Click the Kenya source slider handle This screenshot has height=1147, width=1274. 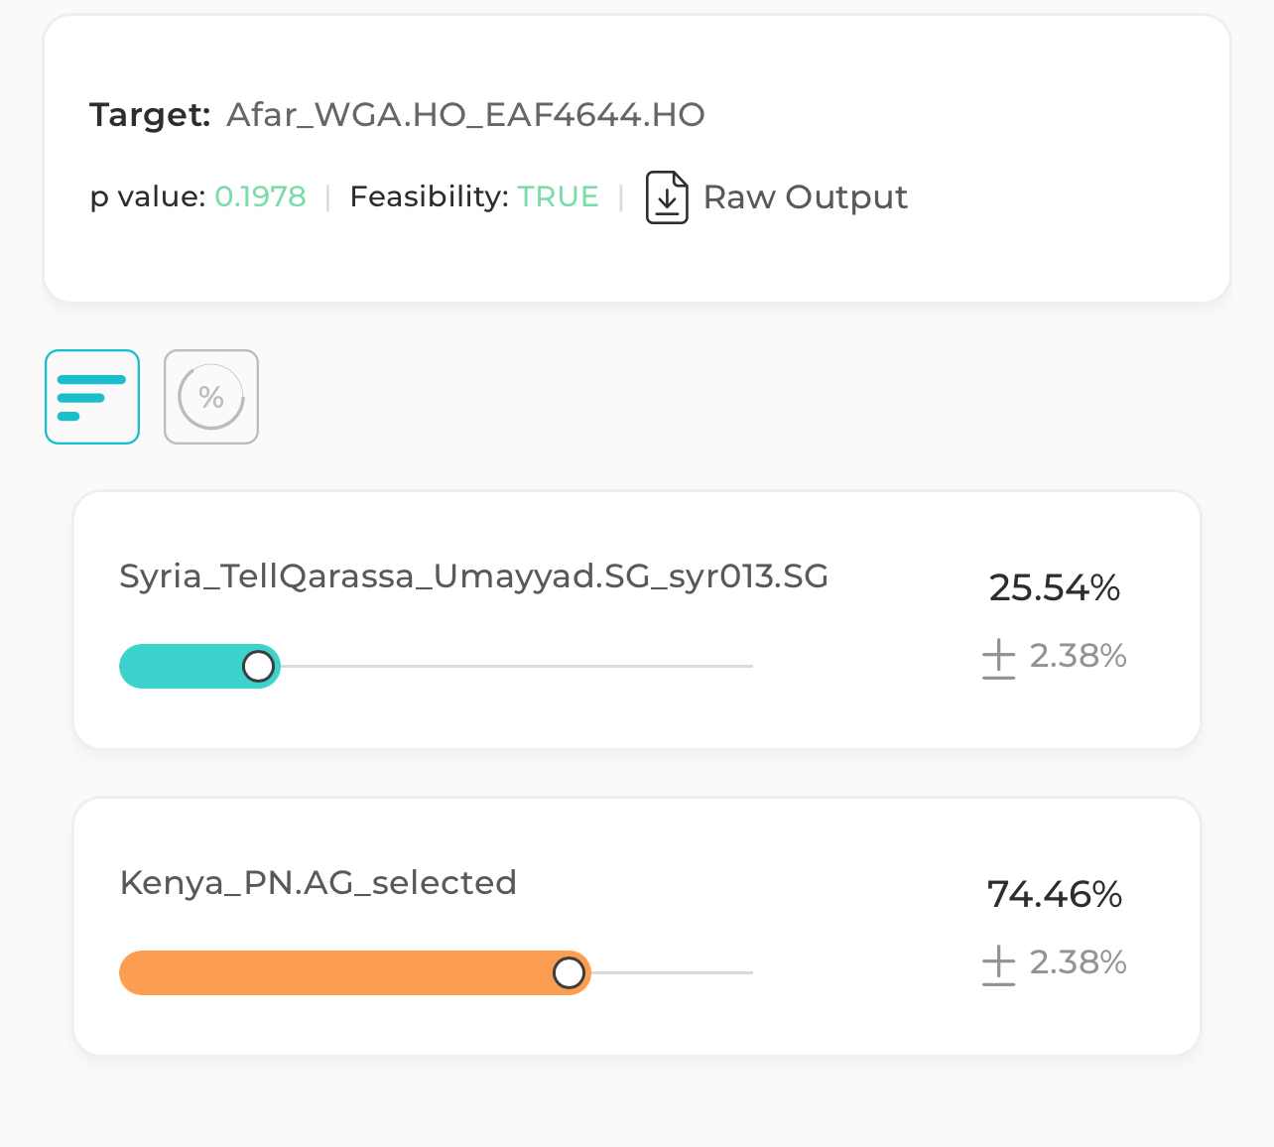pos(569,972)
